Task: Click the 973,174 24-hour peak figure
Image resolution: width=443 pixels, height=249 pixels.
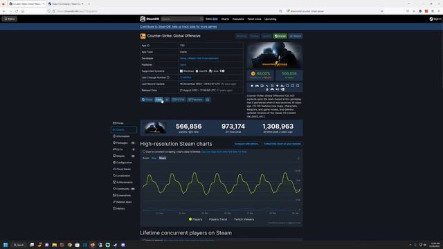Action: [x=233, y=126]
